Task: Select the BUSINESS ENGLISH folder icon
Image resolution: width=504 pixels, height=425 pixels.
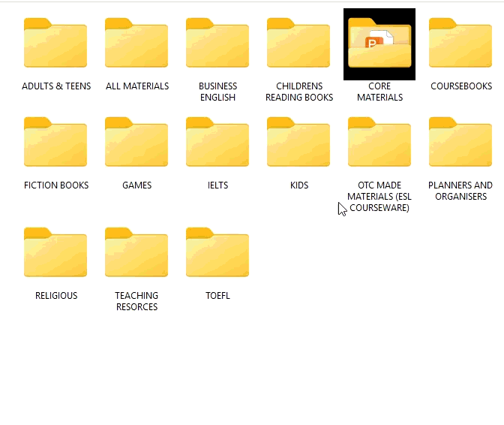Action: pyautogui.click(x=217, y=43)
